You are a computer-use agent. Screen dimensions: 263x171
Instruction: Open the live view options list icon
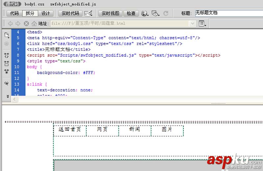coord(203,23)
